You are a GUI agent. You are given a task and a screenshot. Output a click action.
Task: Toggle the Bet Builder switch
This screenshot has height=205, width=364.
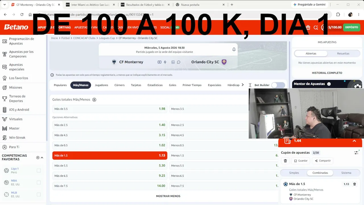[278, 85]
